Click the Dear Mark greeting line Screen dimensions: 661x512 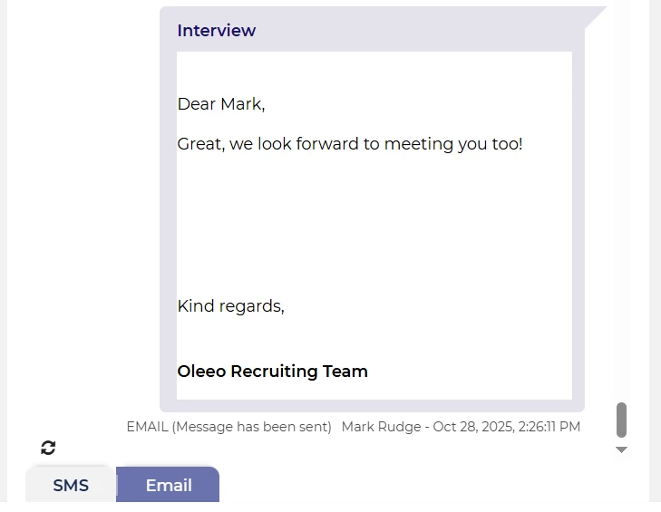point(220,104)
